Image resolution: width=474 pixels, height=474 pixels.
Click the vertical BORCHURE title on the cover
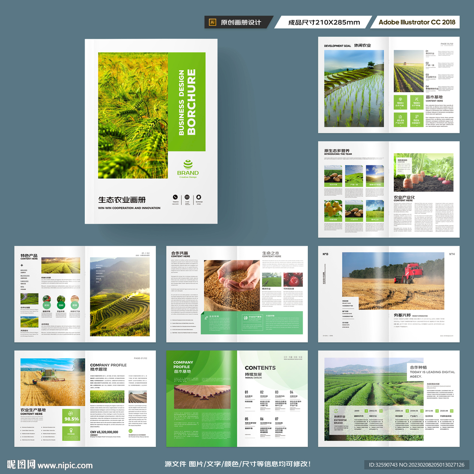(191, 102)
